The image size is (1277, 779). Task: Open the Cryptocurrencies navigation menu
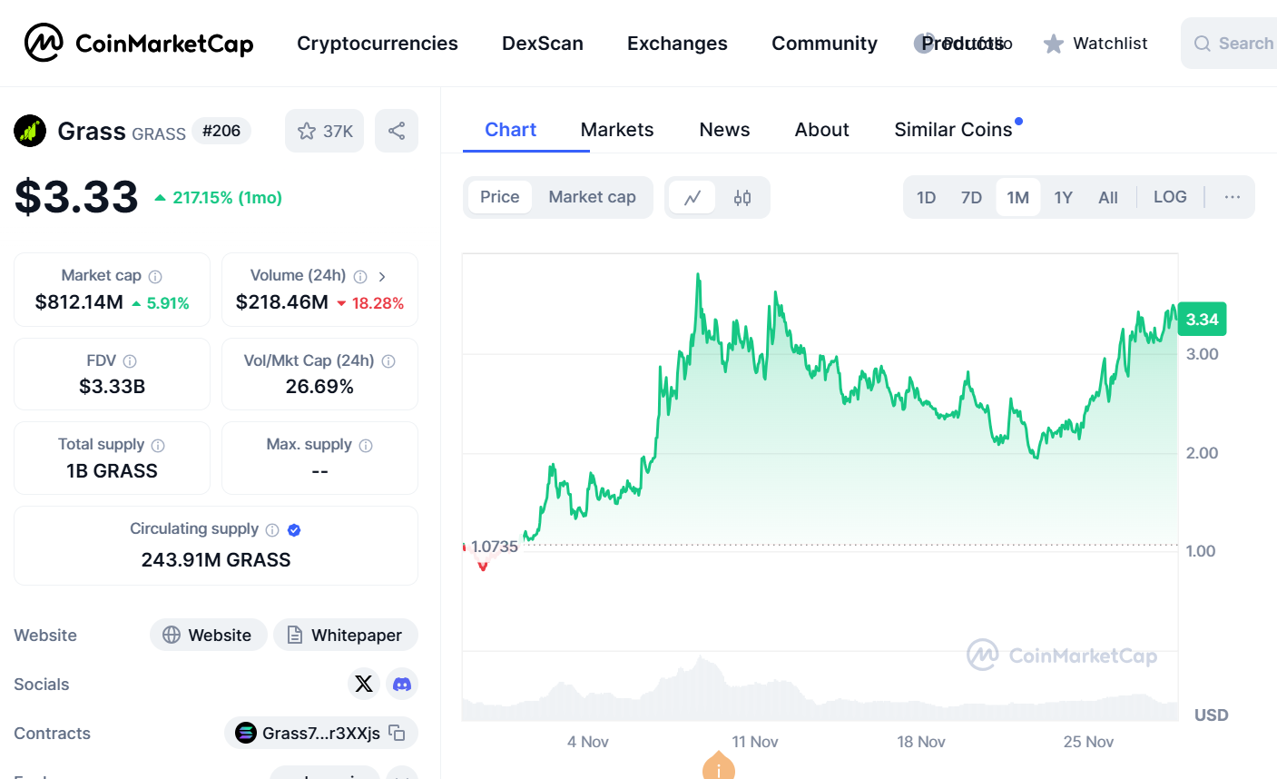coord(377,44)
